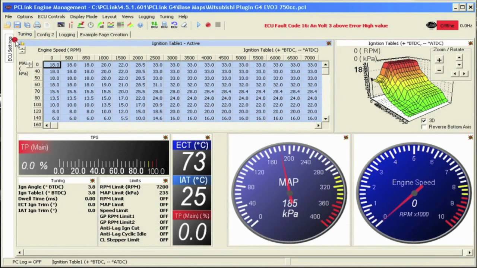Click the zoom in plus button
477x268 pixels.
click(x=439, y=60)
